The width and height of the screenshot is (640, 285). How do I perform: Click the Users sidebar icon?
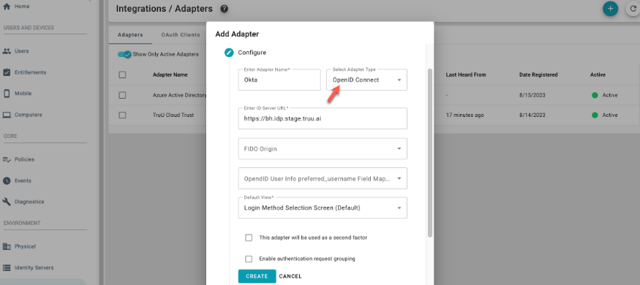[7, 51]
